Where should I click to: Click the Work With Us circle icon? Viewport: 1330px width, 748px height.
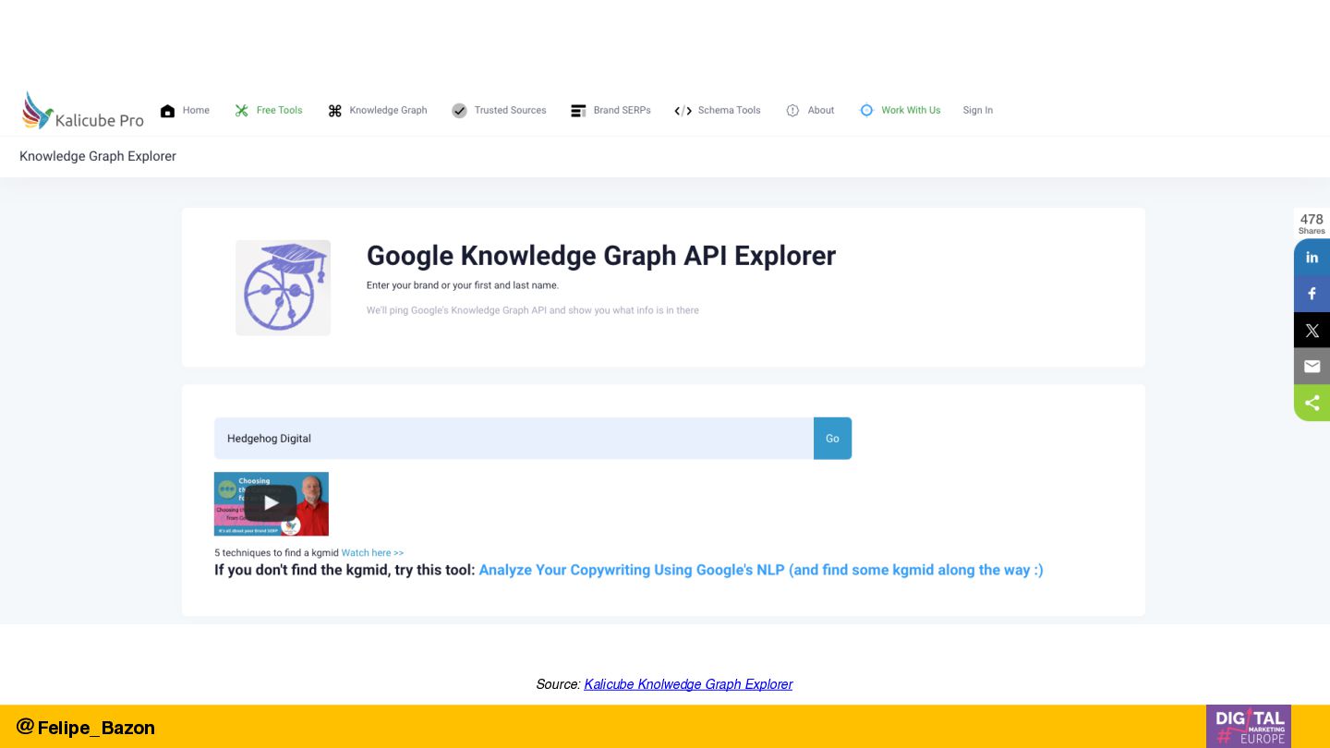click(x=866, y=111)
